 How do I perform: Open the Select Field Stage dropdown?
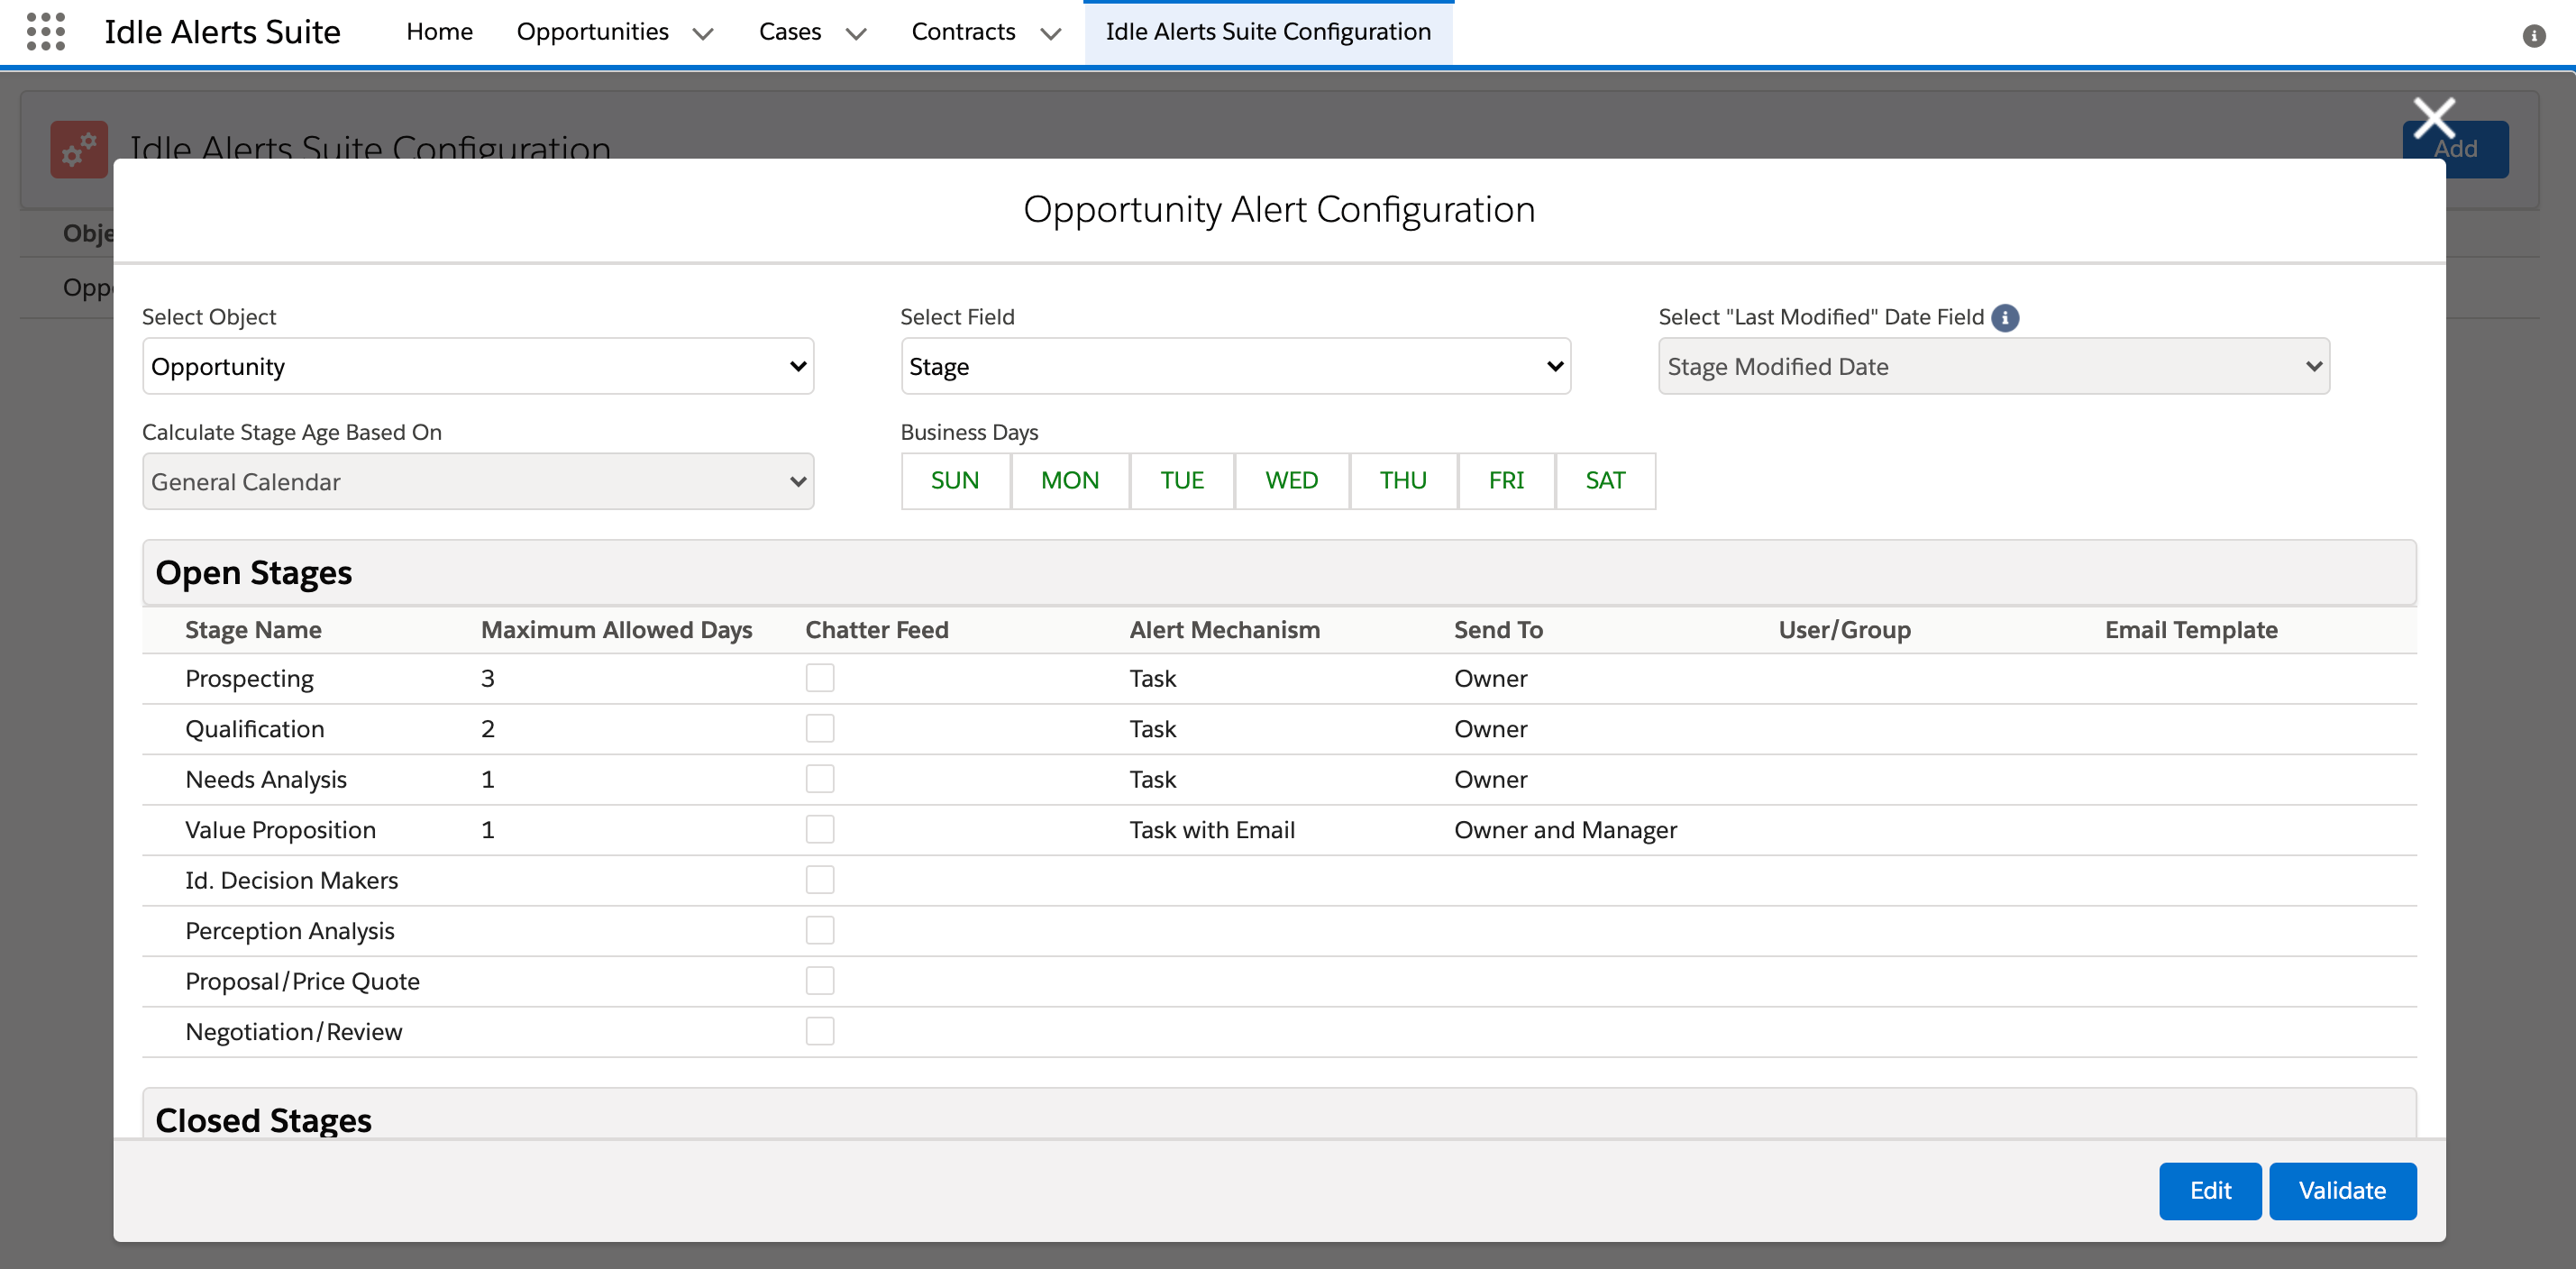pyautogui.click(x=1235, y=366)
